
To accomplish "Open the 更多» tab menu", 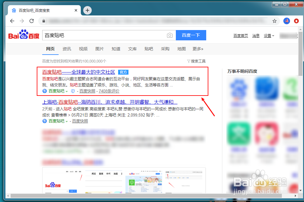I will tap(198, 49).
